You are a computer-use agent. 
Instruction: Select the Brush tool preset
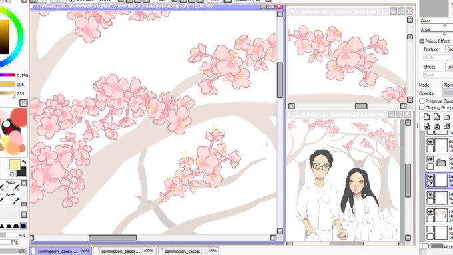[x=13, y=198]
